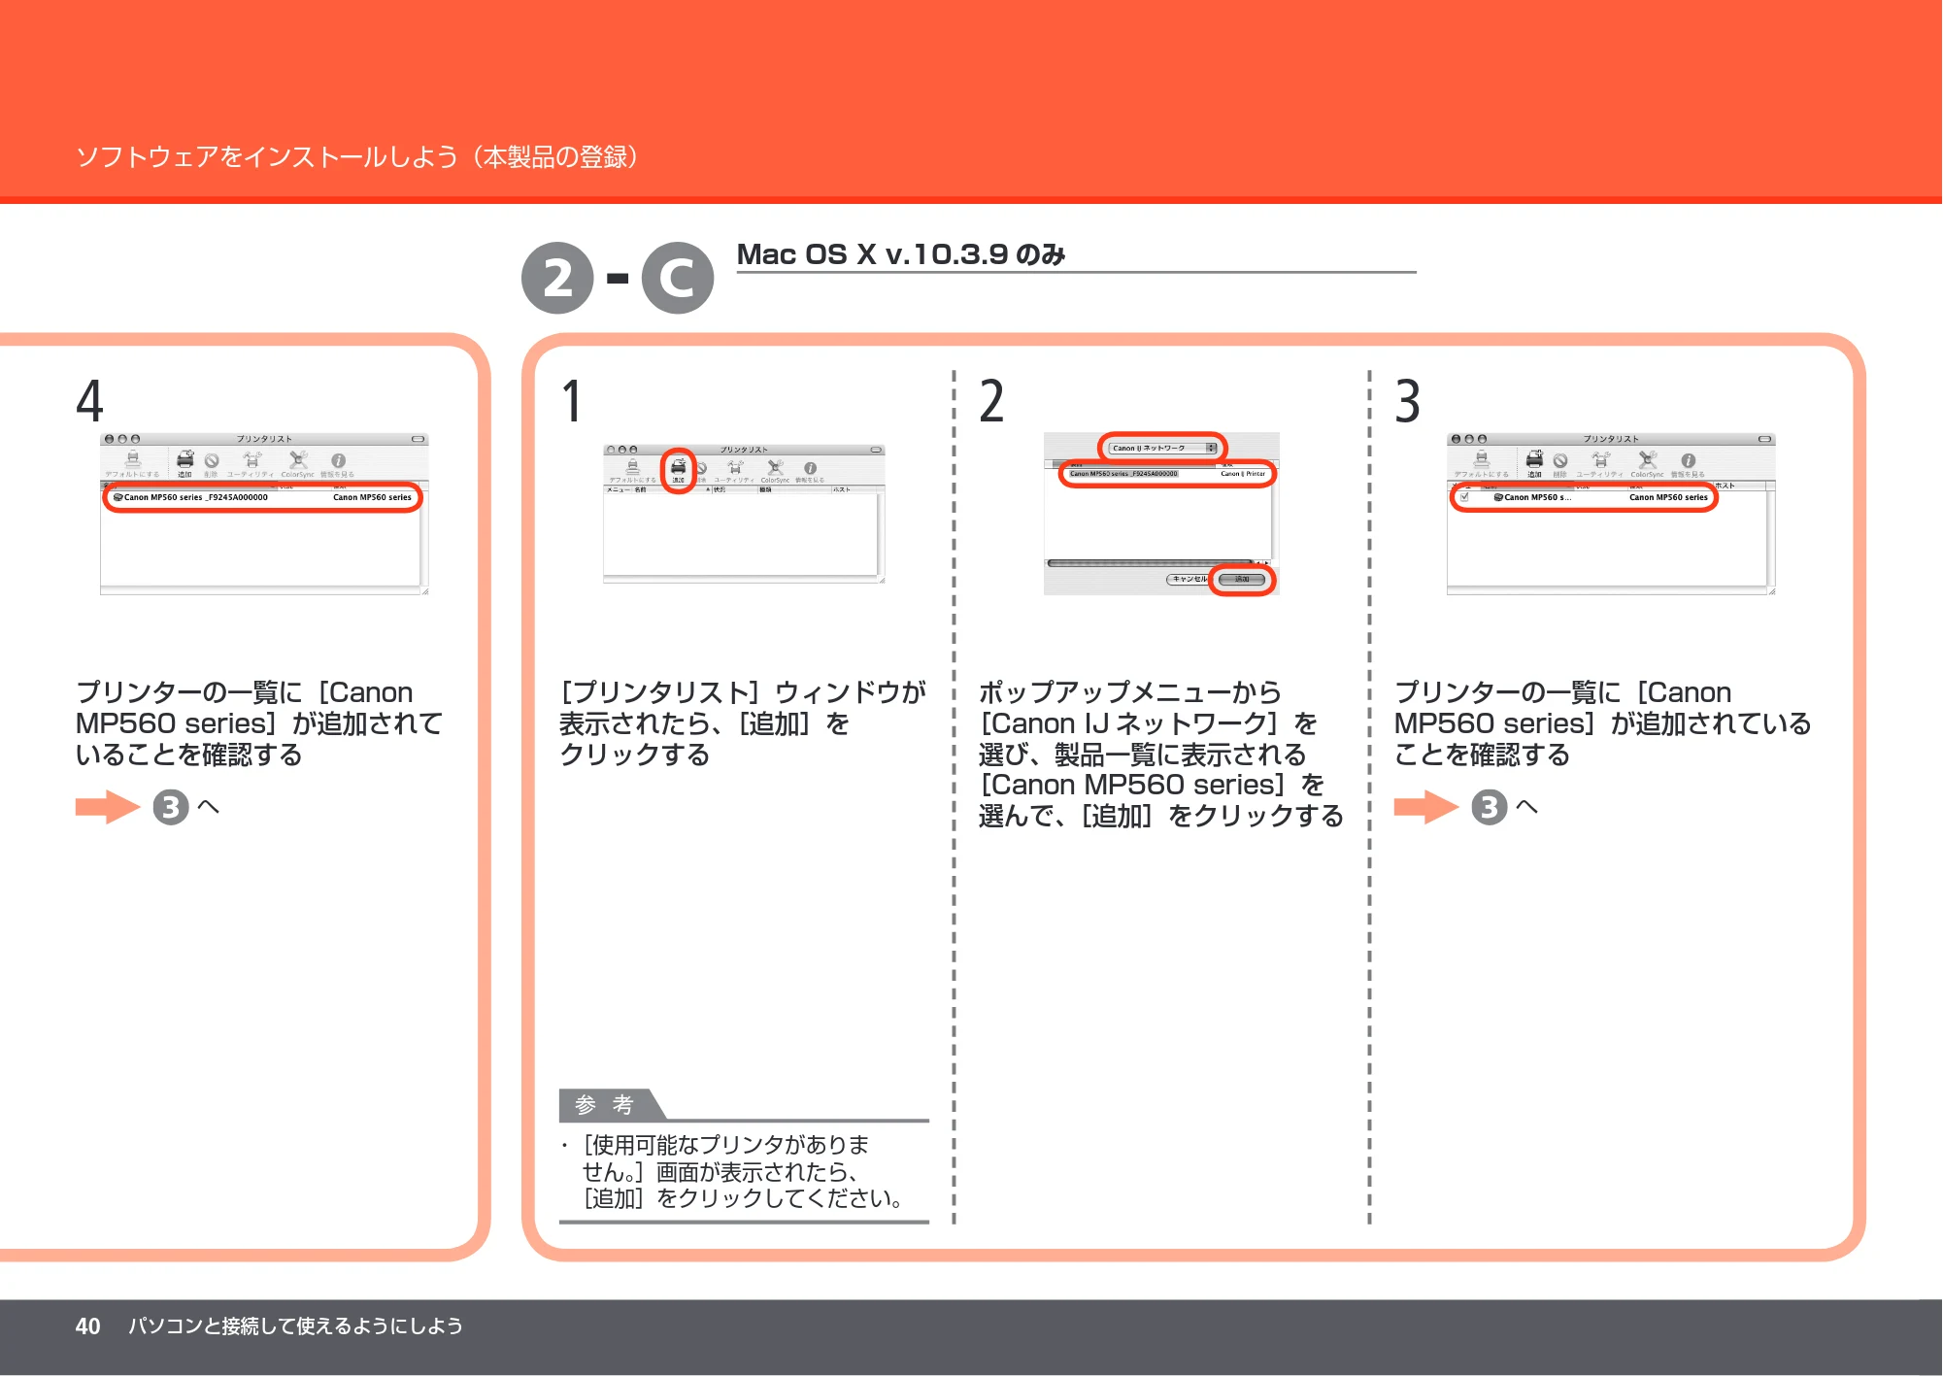Click ユーティリティ icon in step 3 window
The image size is (1943, 1376).
pyautogui.click(x=1599, y=463)
